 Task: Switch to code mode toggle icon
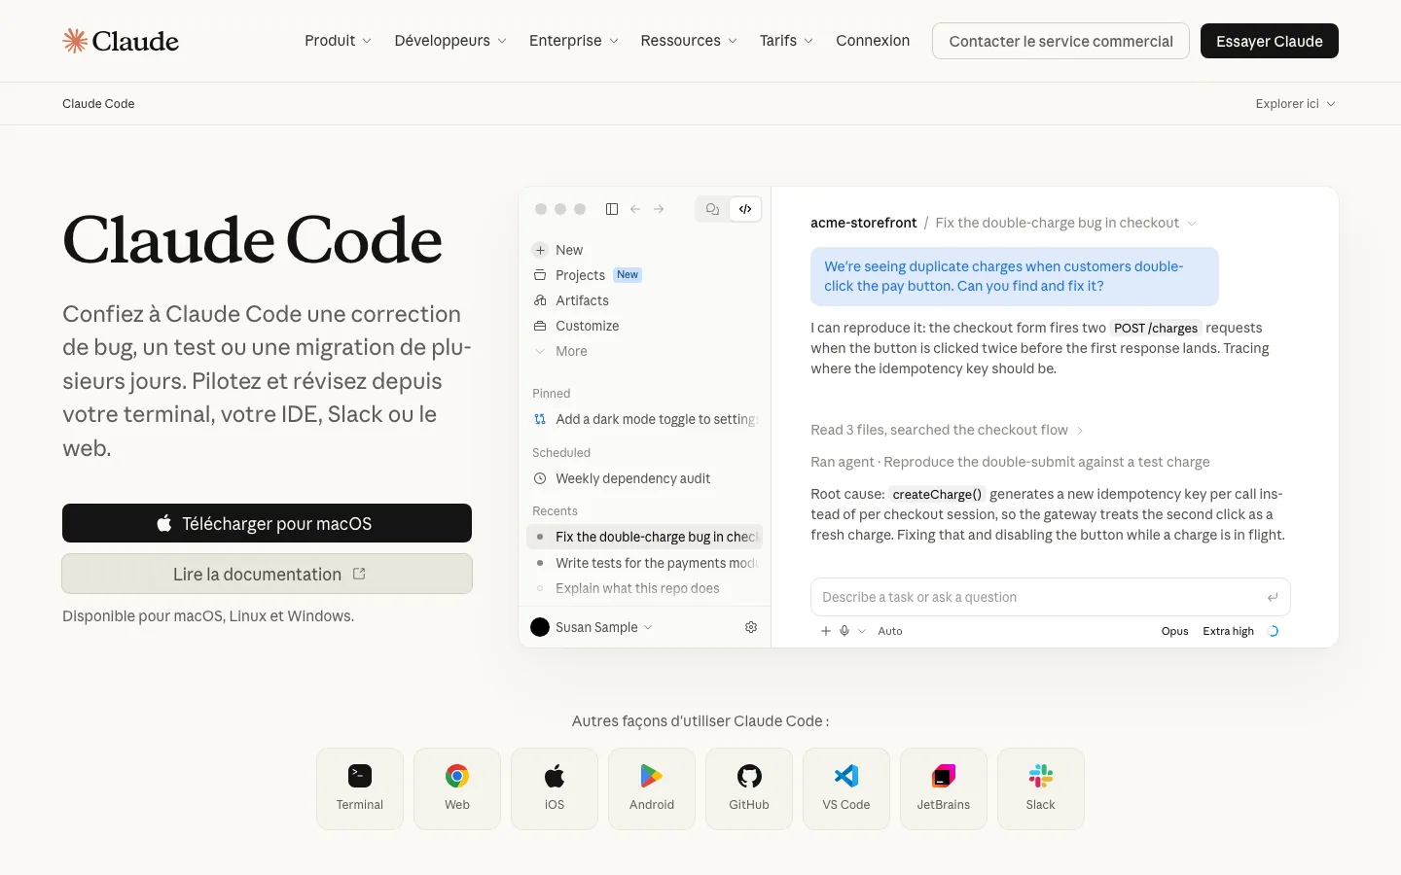tap(745, 209)
